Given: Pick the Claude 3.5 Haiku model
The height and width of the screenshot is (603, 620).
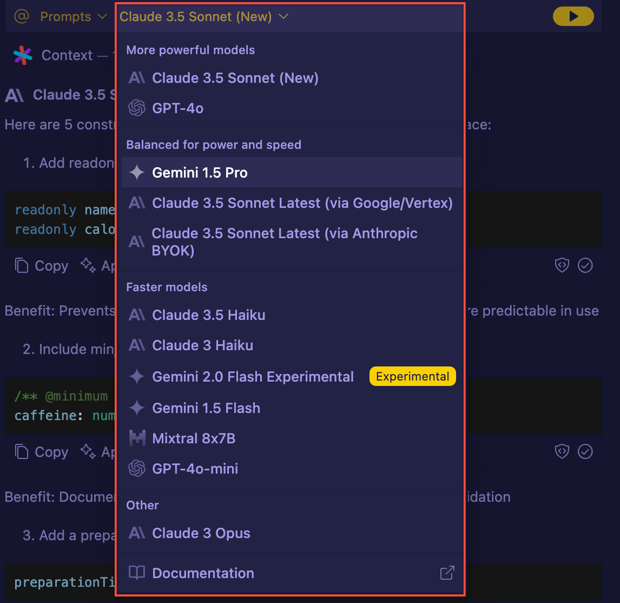Looking at the screenshot, I should [292, 315].
